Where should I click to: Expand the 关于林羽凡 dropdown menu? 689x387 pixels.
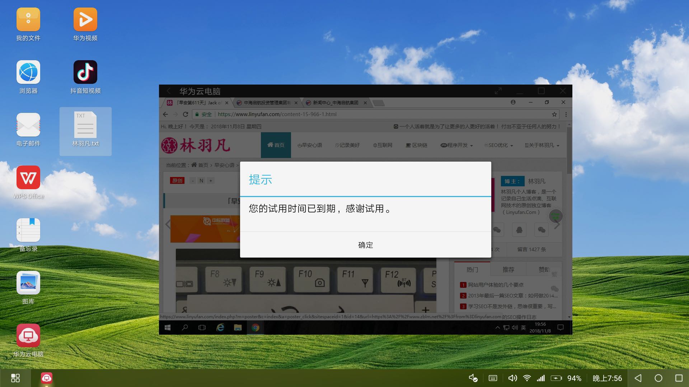pyautogui.click(x=542, y=145)
